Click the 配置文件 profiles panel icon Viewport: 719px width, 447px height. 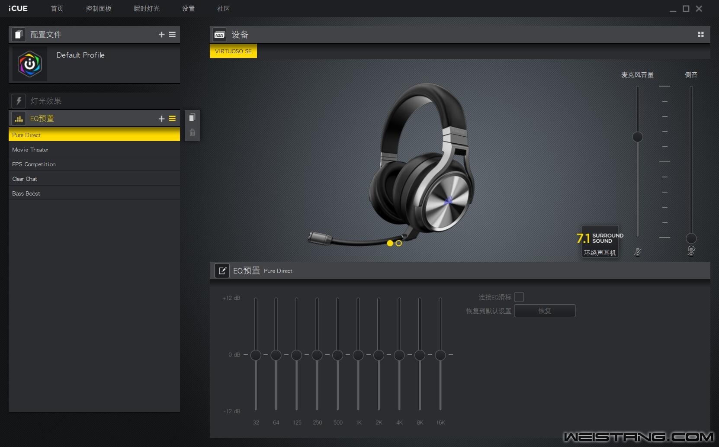coord(18,35)
